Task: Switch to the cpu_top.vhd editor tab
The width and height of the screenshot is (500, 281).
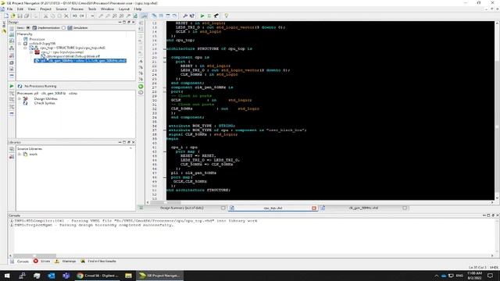Action: tap(273, 208)
